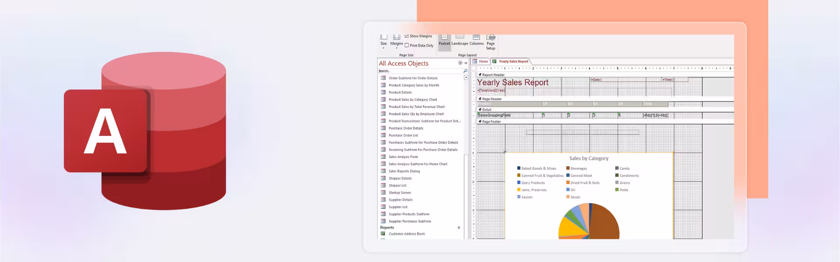
Task: Open the Page Setup dialog
Action: (x=491, y=42)
